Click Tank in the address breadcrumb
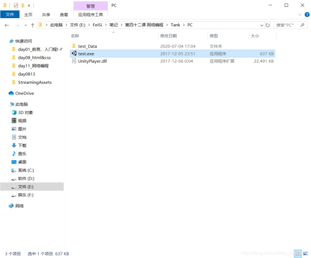The height and width of the screenshot is (258, 311). [175, 25]
